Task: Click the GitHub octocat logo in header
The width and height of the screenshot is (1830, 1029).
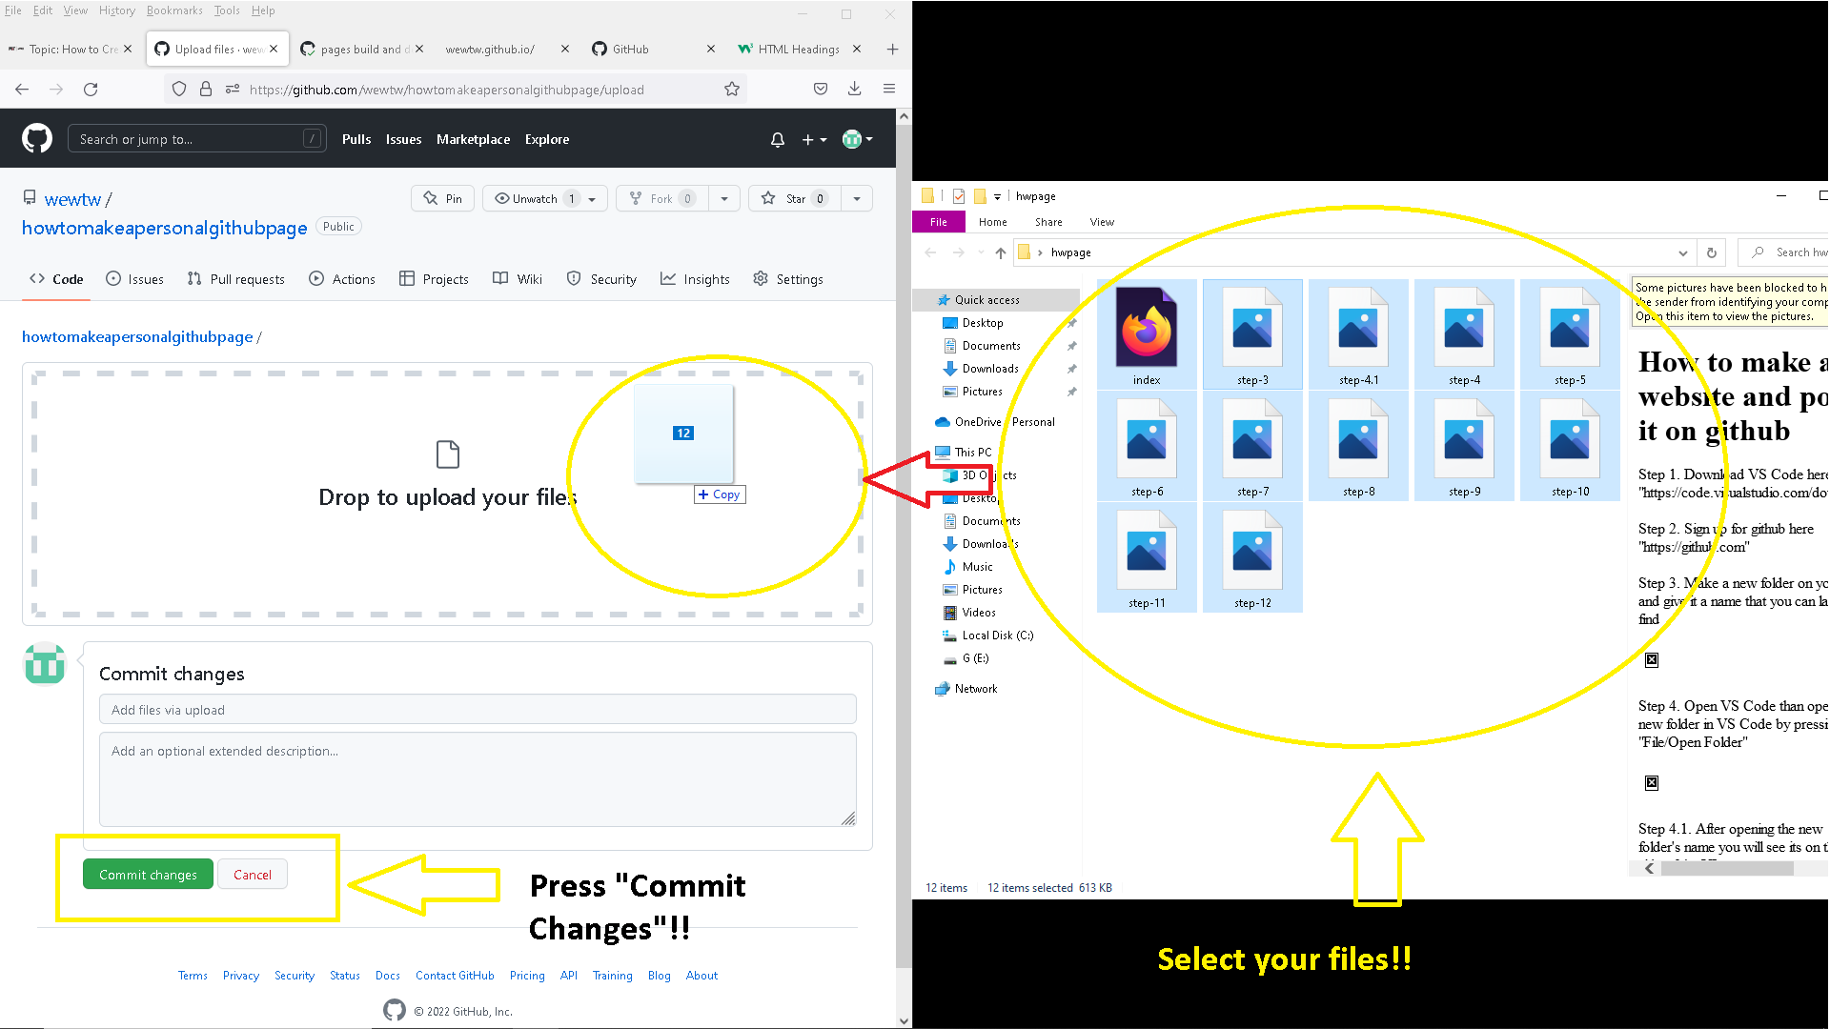Action: (37, 139)
